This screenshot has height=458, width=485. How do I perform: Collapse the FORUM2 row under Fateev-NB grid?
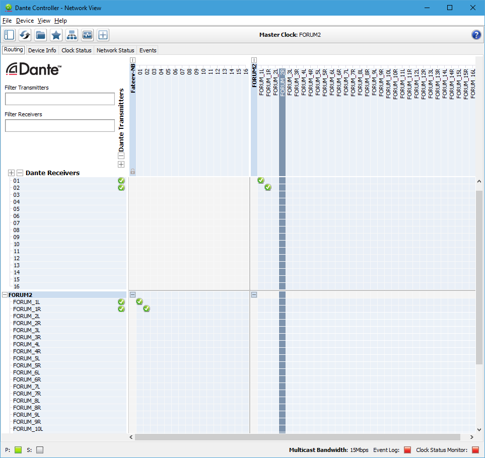coord(132,294)
